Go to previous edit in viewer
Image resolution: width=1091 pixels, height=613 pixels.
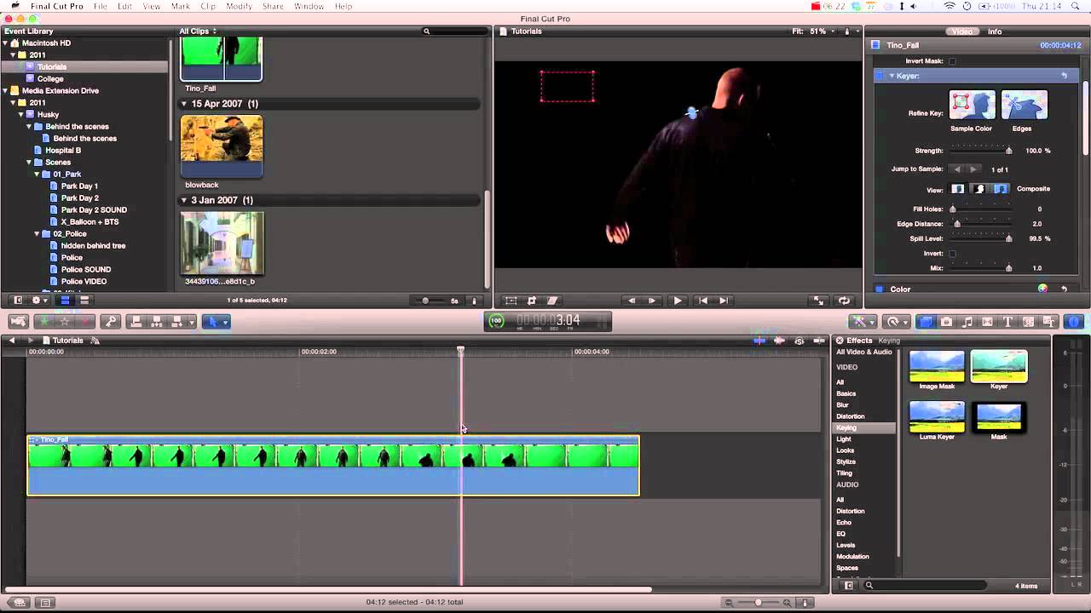702,301
